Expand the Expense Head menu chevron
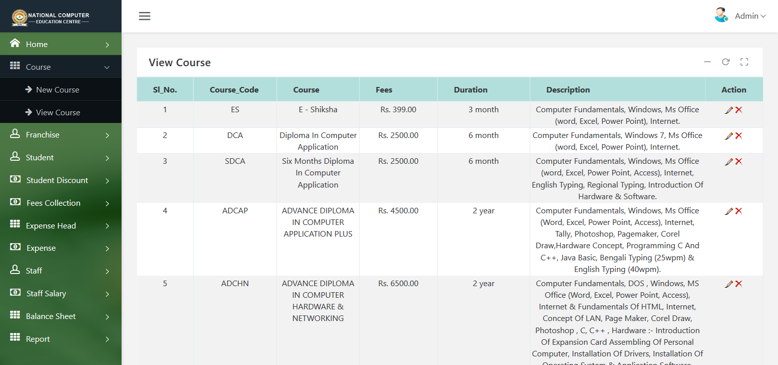 pos(107,226)
